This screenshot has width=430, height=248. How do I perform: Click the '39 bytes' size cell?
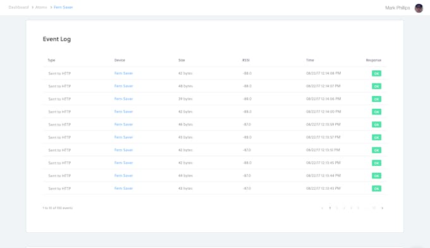185,99
